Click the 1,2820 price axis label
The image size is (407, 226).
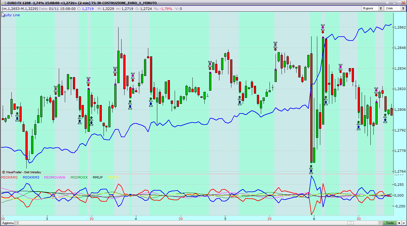(401, 89)
